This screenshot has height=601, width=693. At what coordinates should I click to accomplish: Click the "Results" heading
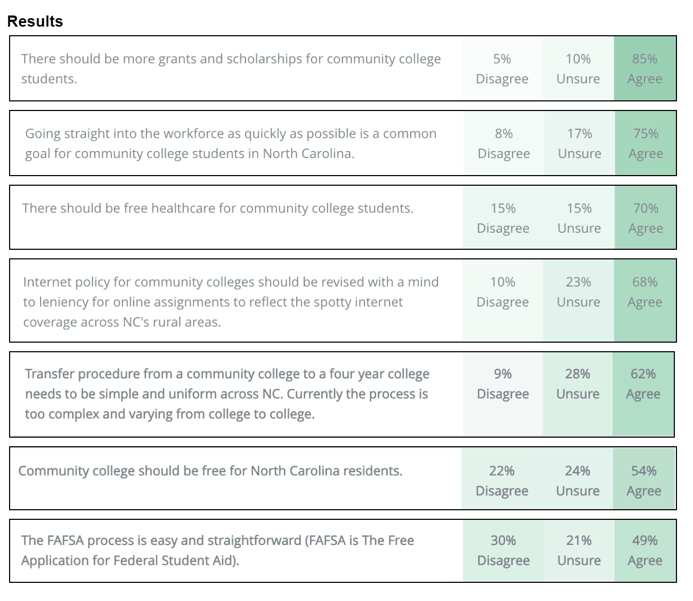pos(35,21)
